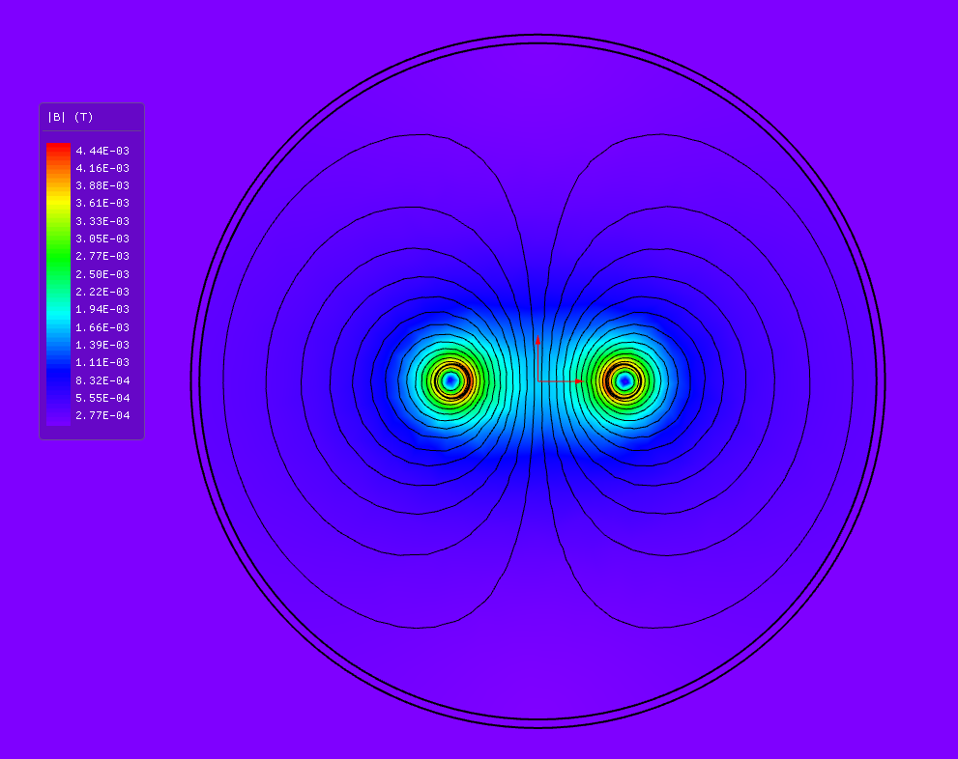Select the 5.55E-04 legend value

tap(102, 398)
